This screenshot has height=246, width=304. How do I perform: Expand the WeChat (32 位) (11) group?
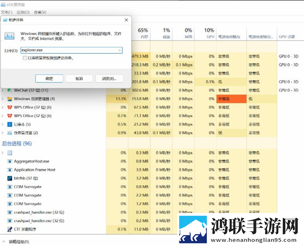click(3, 90)
